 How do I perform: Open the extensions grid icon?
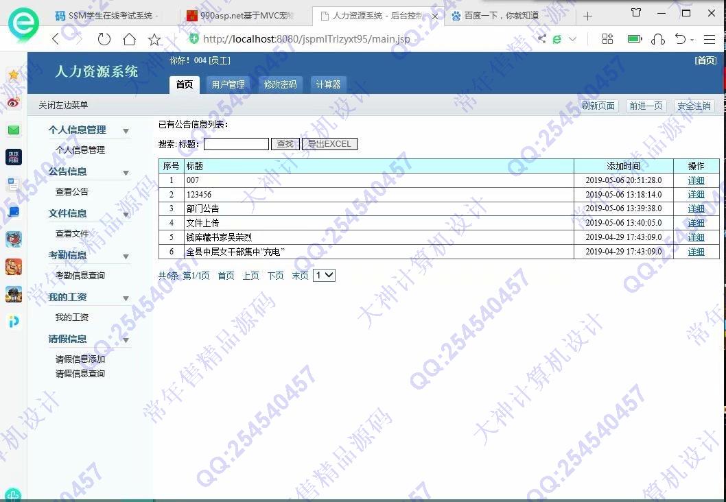[x=607, y=39]
